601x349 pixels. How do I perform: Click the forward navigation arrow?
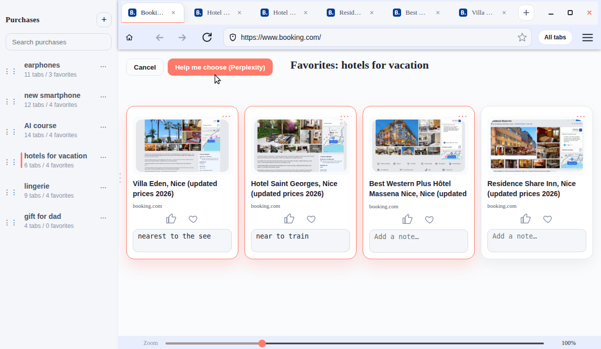pos(182,37)
